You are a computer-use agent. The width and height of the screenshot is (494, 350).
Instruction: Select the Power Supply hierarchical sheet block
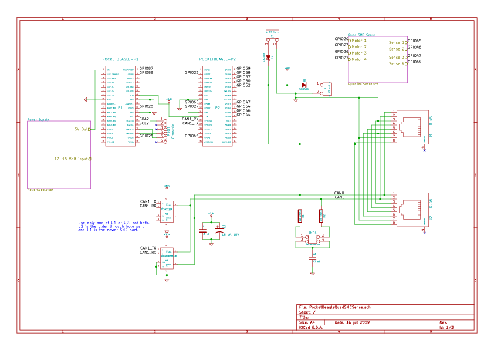coord(59,154)
